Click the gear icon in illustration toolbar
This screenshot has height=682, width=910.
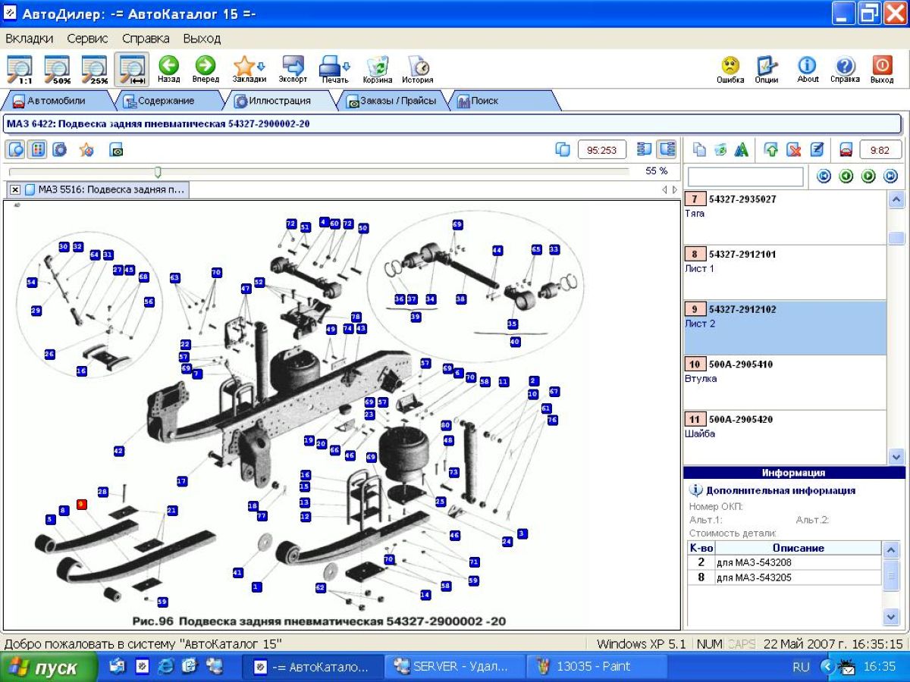click(x=59, y=149)
